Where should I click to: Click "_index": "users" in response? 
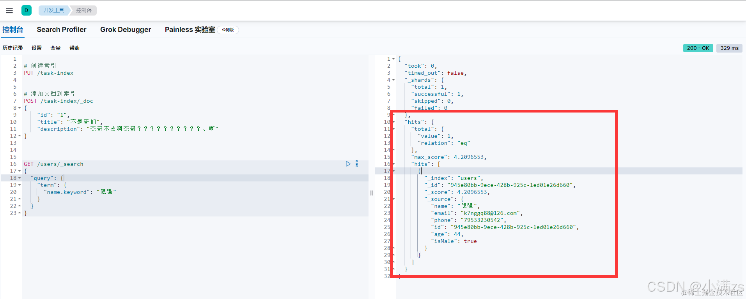454,178
